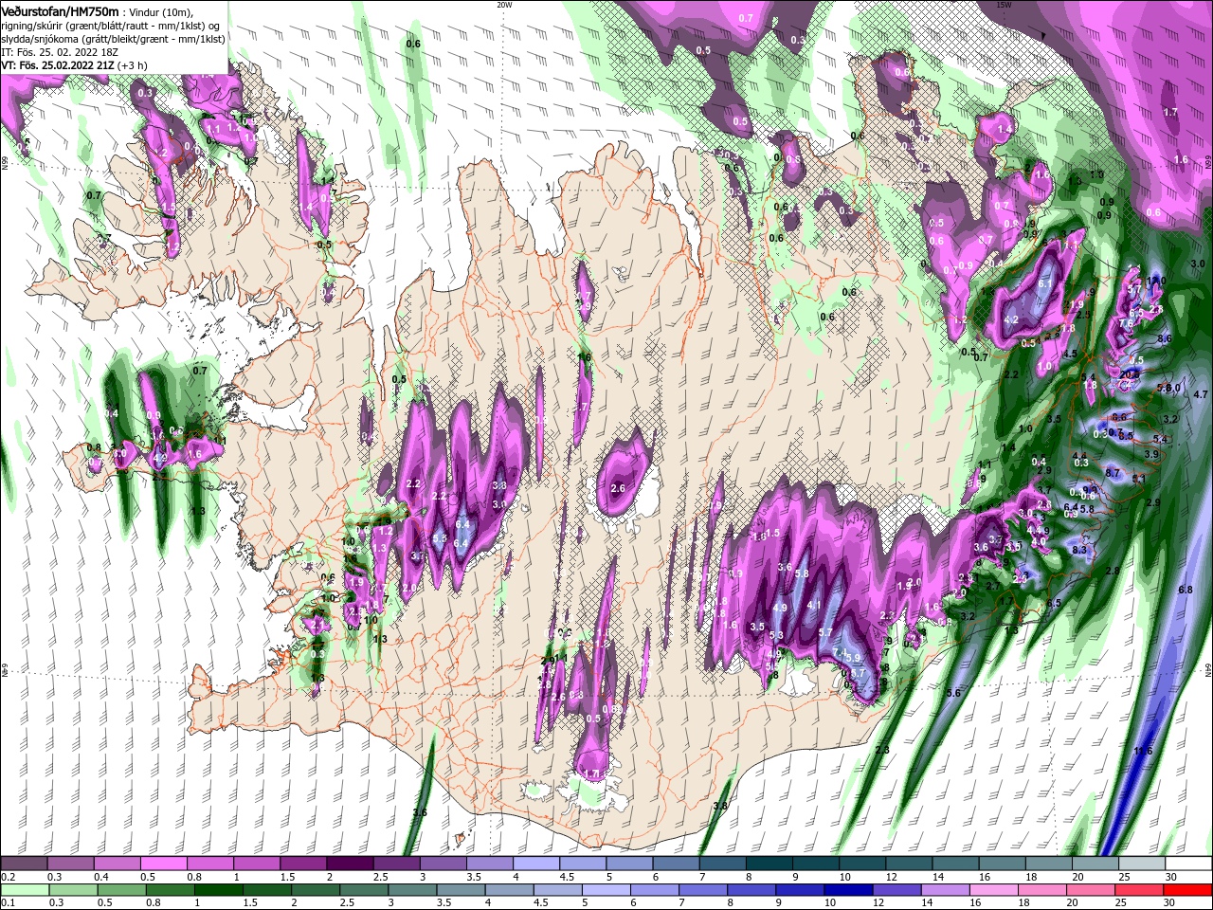Click the '8.7' precipitation value
1213x910 pixels.
point(1113,472)
